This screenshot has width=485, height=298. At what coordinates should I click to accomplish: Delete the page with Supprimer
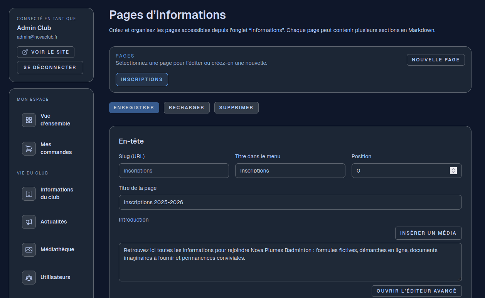point(236,108)
